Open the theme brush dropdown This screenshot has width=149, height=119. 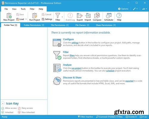click(x=135, y=9)
